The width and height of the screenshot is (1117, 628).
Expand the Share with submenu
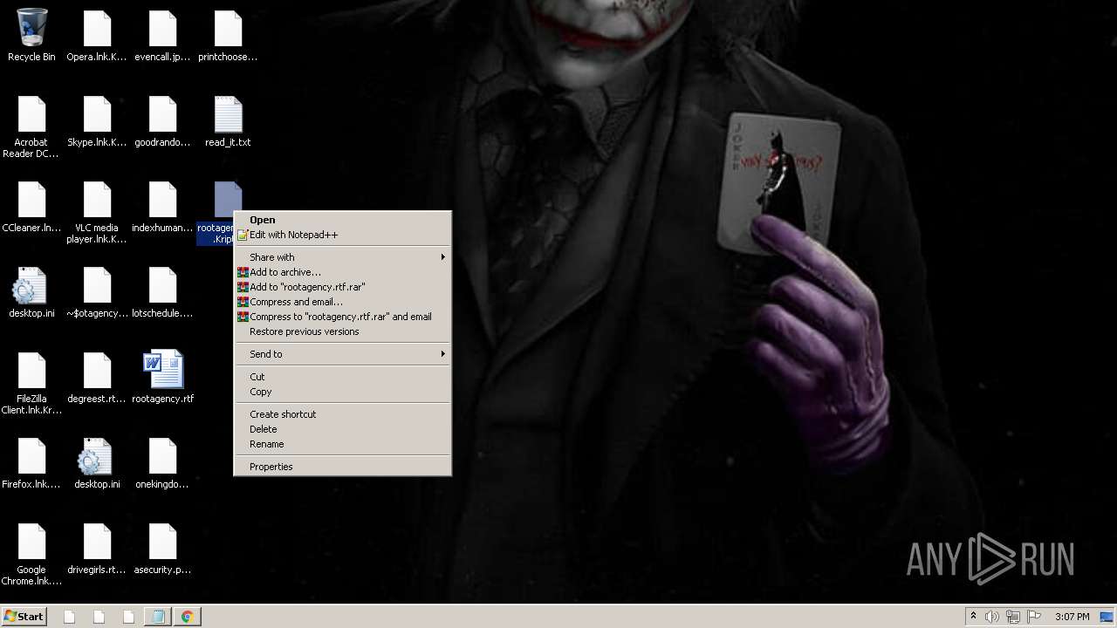click(x=342, y=257)
